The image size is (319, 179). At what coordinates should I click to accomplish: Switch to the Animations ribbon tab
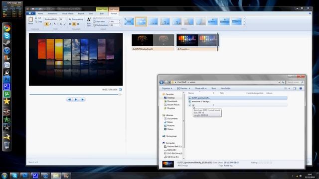click(x=52, y=13)
